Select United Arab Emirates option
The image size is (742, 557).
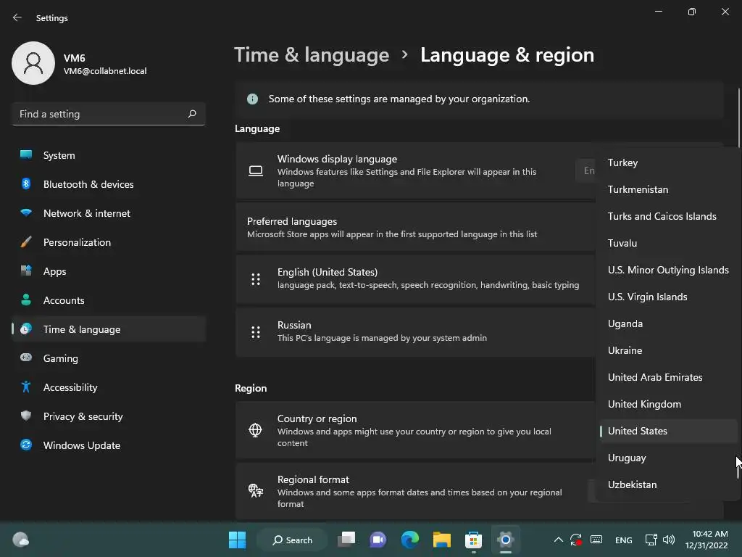668,377
